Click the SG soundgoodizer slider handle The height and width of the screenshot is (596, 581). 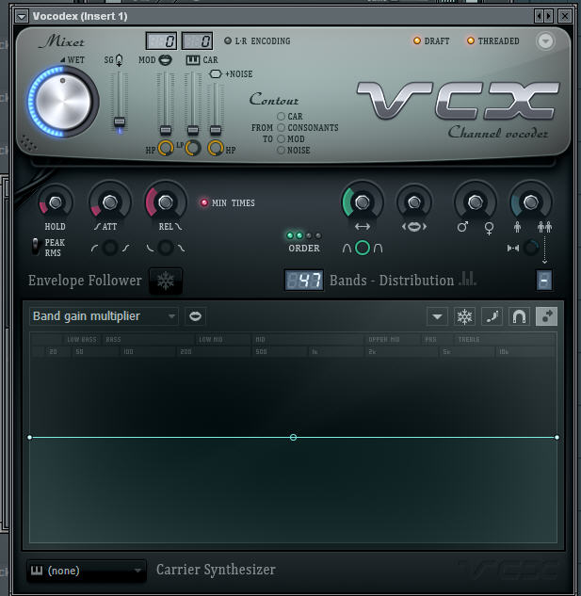click(120, 122)
